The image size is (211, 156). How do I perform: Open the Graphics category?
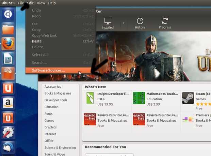pos(50,127)
